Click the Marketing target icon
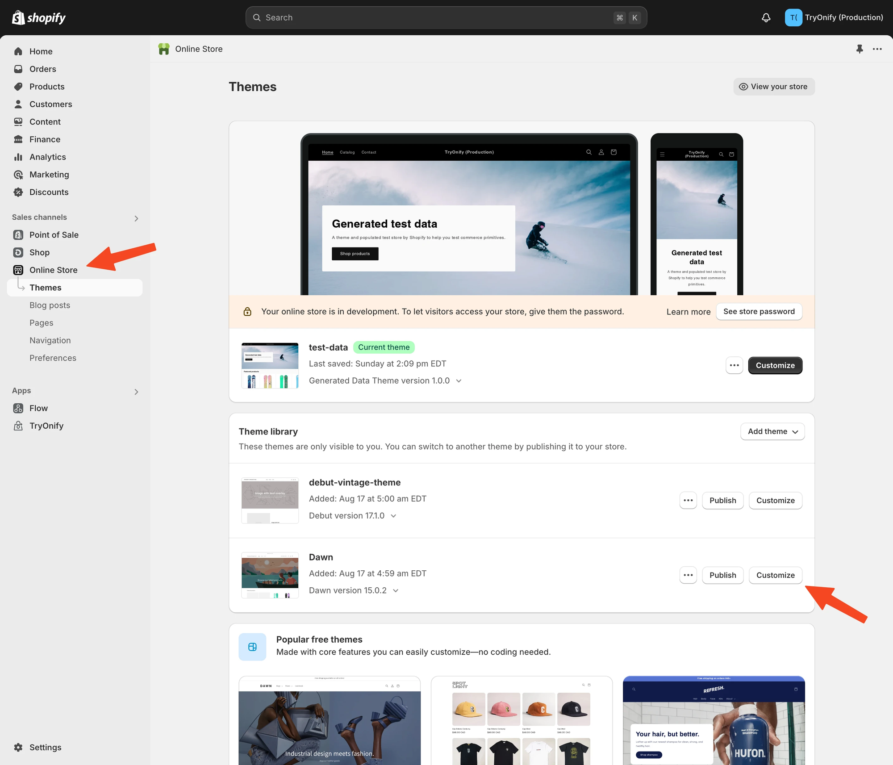Viewport: 893px width, 765px height. tap(18, 175)
